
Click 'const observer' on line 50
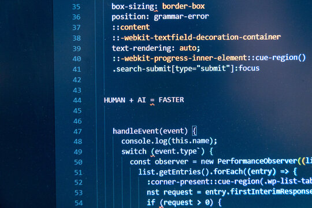159,162
